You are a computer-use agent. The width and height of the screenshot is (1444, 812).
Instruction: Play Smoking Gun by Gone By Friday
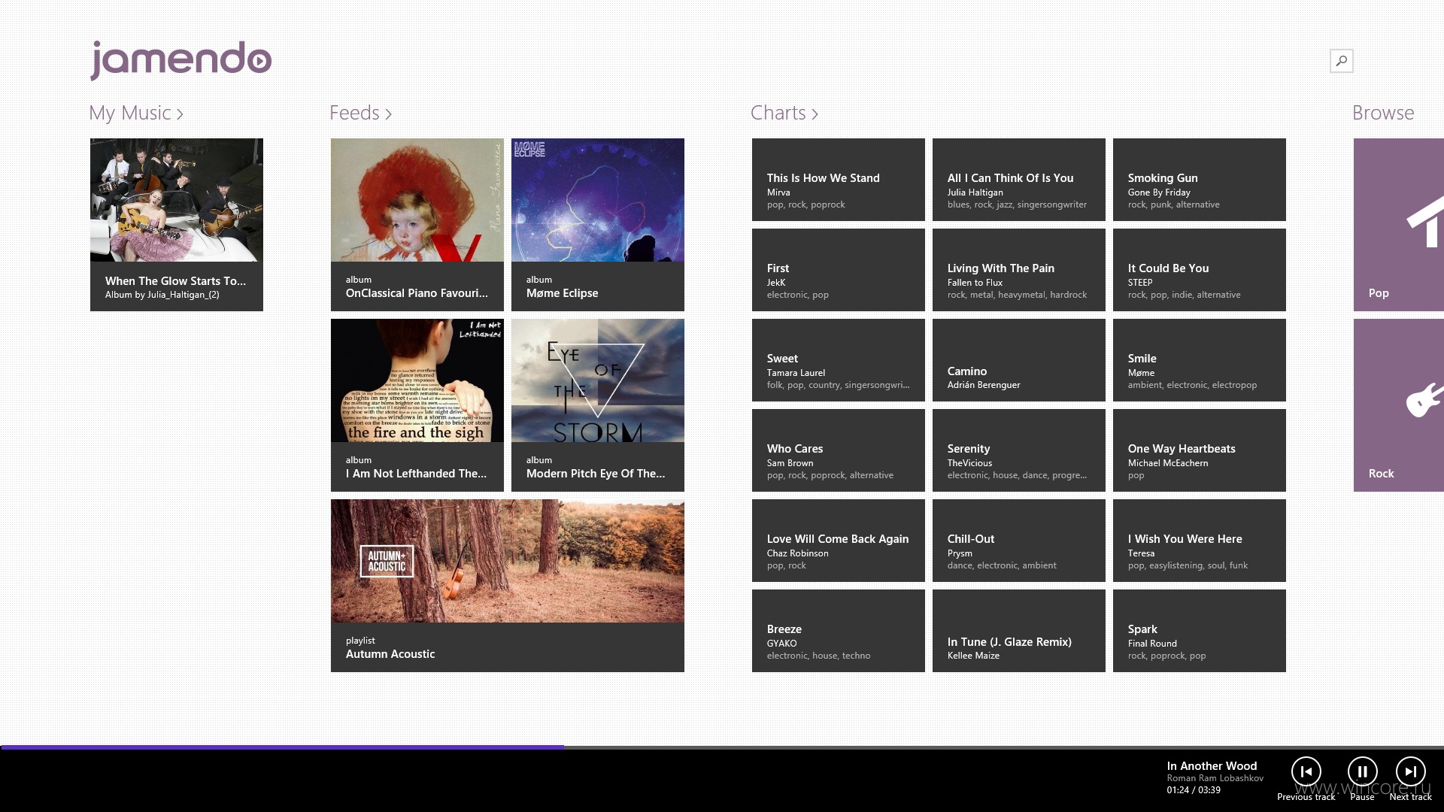click(1200, 180)
